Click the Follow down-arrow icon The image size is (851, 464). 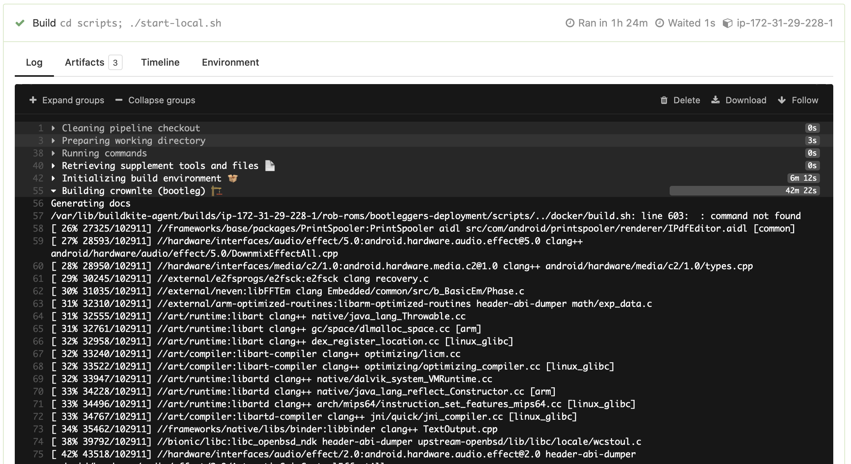point(782,100)
